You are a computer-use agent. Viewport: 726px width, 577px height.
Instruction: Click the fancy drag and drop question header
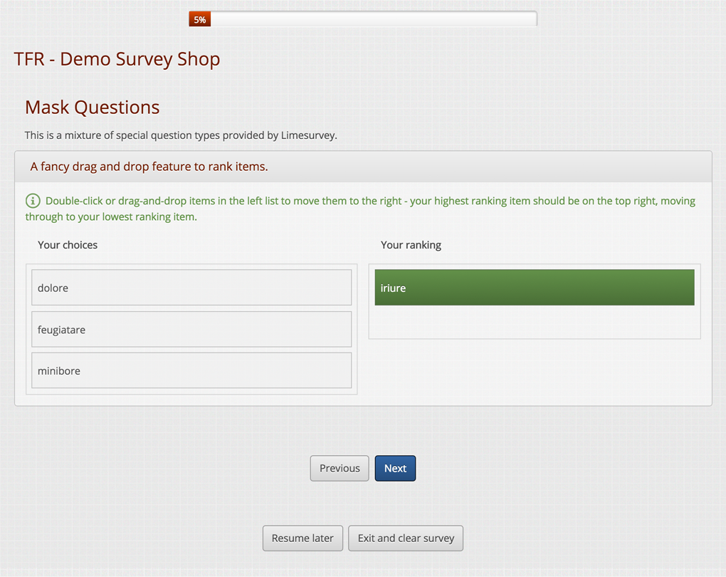coord(149,167)
